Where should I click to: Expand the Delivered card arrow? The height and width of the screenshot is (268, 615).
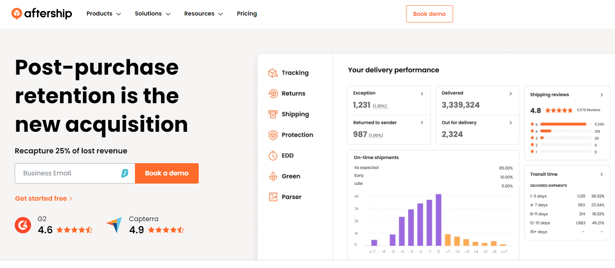click(x=510, y=94)
